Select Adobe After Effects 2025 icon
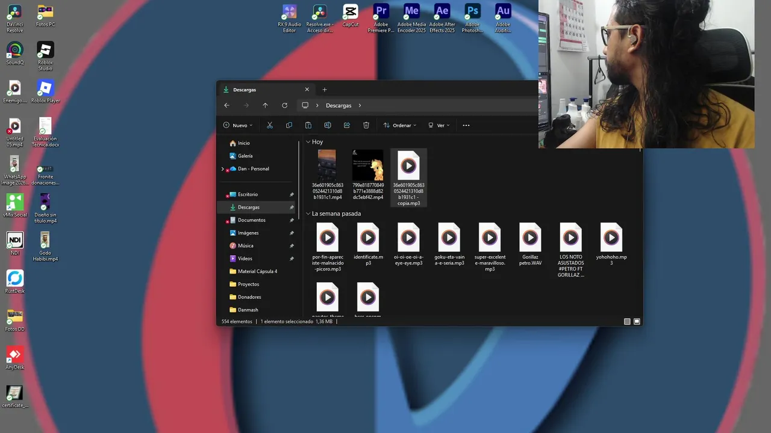 tap(442, 19)
